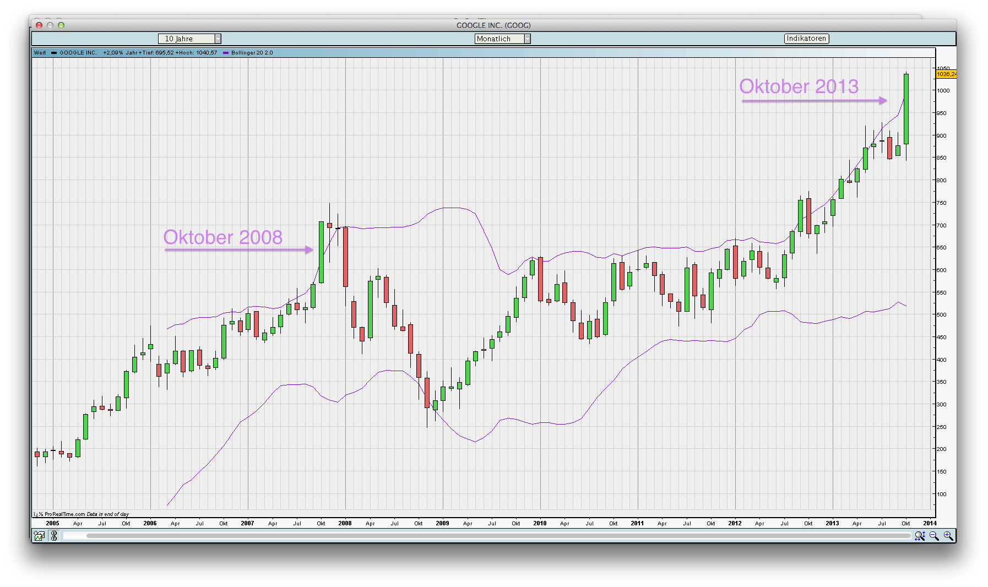Select the 'Bollinger 20 2.0' legend label
This screenshot has width=988, height=587.
pos(252,53)
